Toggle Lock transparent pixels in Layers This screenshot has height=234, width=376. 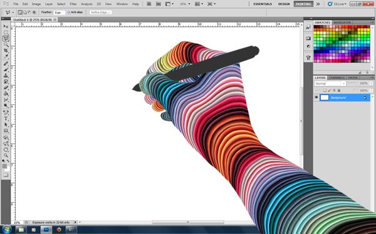click(x=325, y=90)
